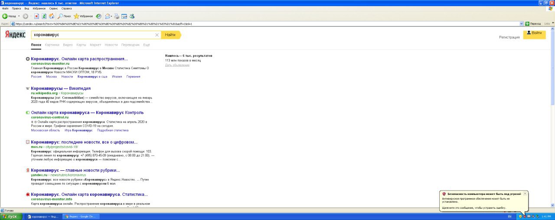Switch to the Новости tab
Screen dimensions: 555x220
pyautogui.click(x=111, y=45)
